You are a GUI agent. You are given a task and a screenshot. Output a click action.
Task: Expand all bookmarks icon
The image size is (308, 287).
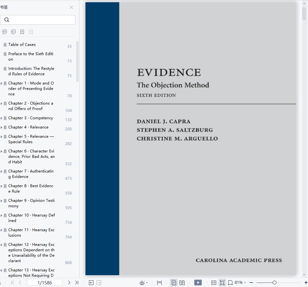click(4, 32)
